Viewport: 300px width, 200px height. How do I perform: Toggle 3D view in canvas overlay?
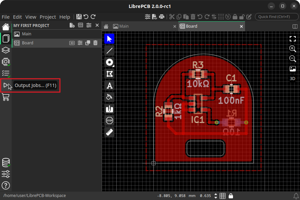(x=292, y=79)
